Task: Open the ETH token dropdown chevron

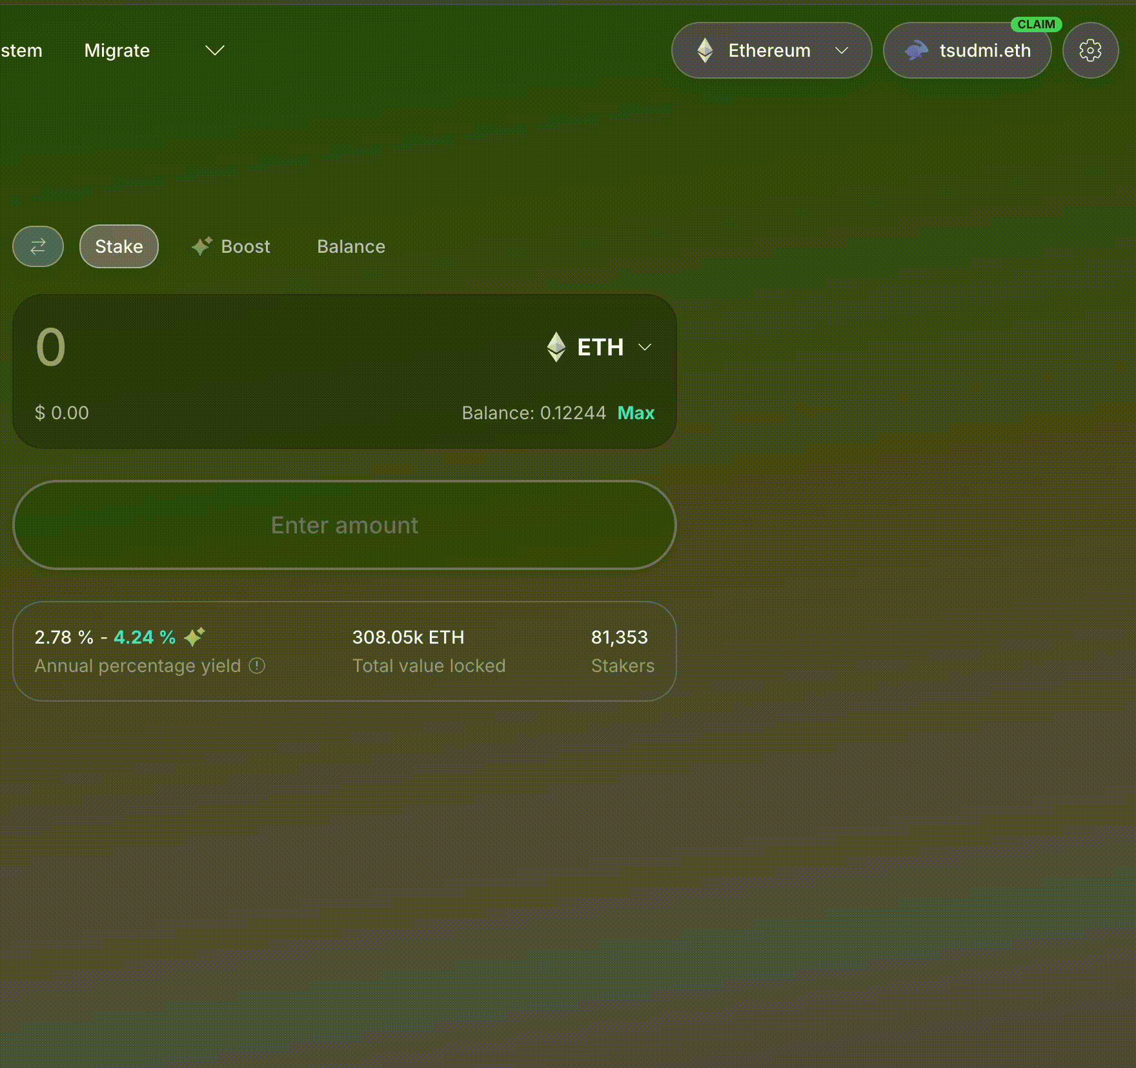Action: [x=645, y=347]
